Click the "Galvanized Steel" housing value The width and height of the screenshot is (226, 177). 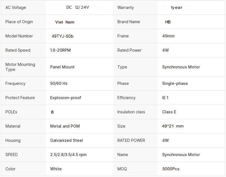[67, 140]
